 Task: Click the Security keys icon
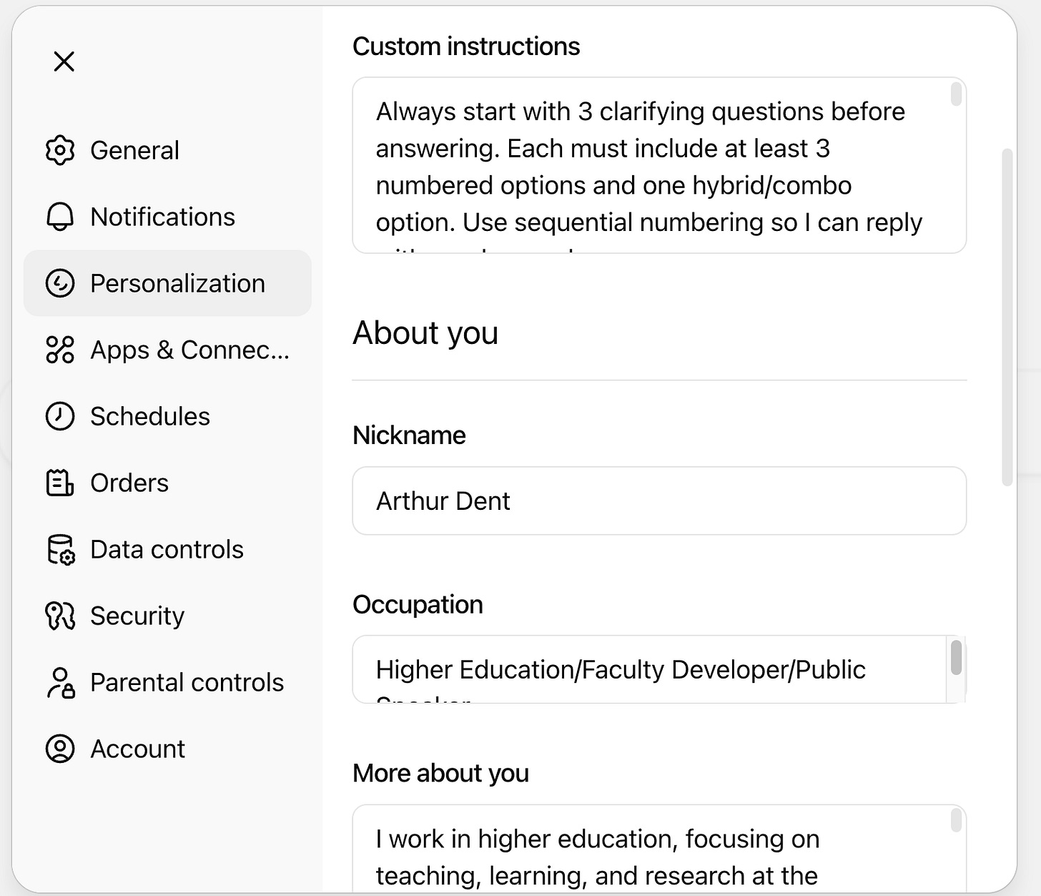(x=60, y=616)
